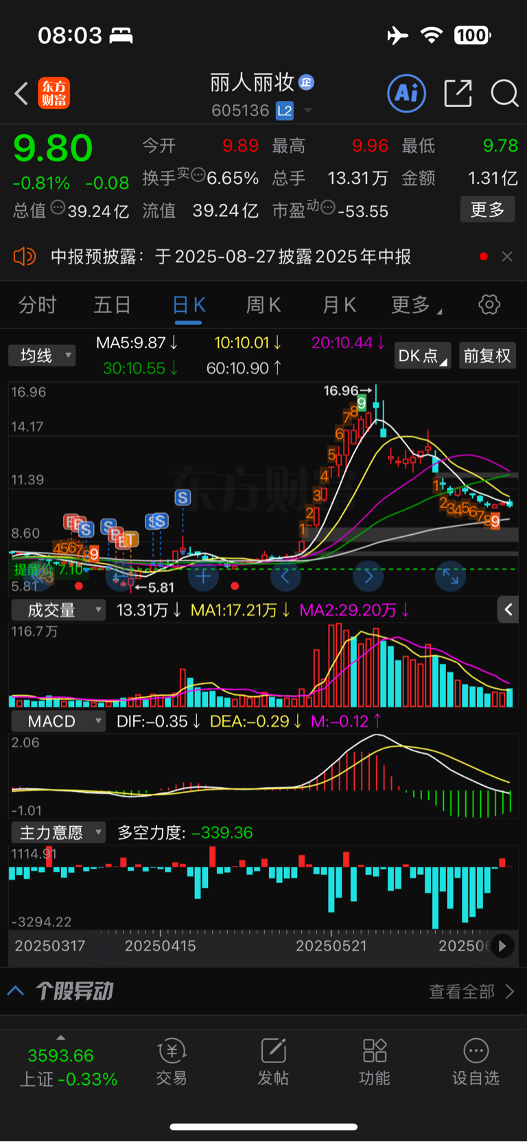Open the 成交量 indicator dropdown
Viewport: 527px width, 1142px height.
click(x=58, y=610)
